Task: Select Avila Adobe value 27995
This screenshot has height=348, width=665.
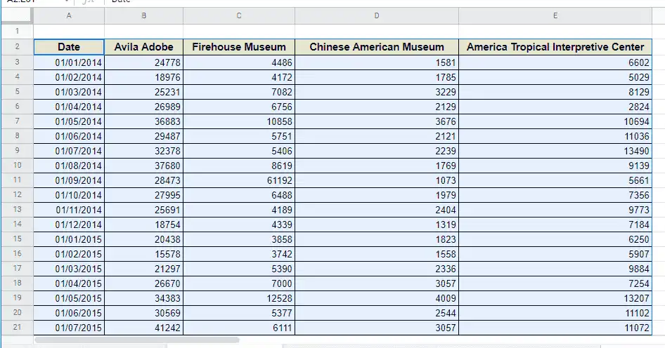Action: point(144,195)
